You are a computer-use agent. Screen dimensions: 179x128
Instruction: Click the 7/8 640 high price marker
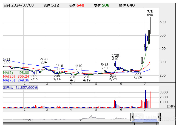coord(150,13)
